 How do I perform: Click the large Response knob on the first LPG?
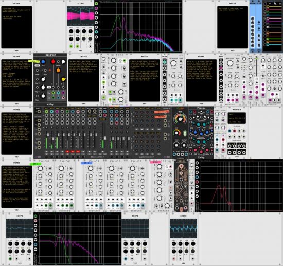pos(173,63)
